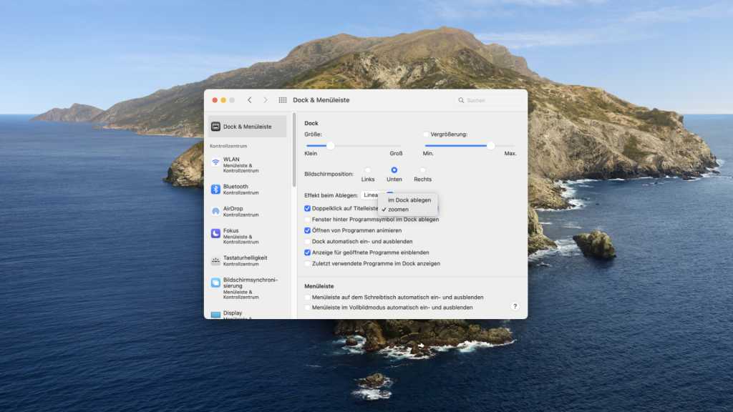The height and width of the screenshot is (412, 733).
Task: Select Unten screen position radio button
Action: (394, 170)
